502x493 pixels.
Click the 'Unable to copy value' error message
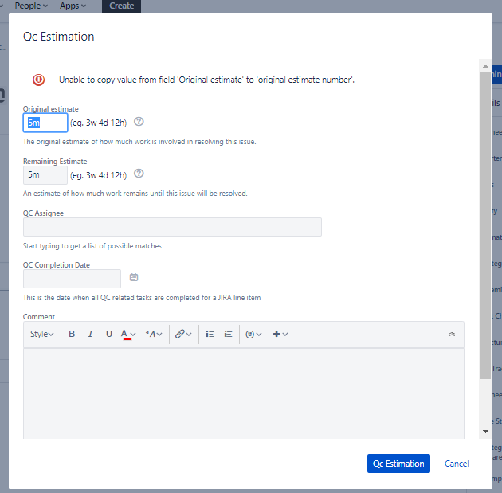tap(206, 80)
